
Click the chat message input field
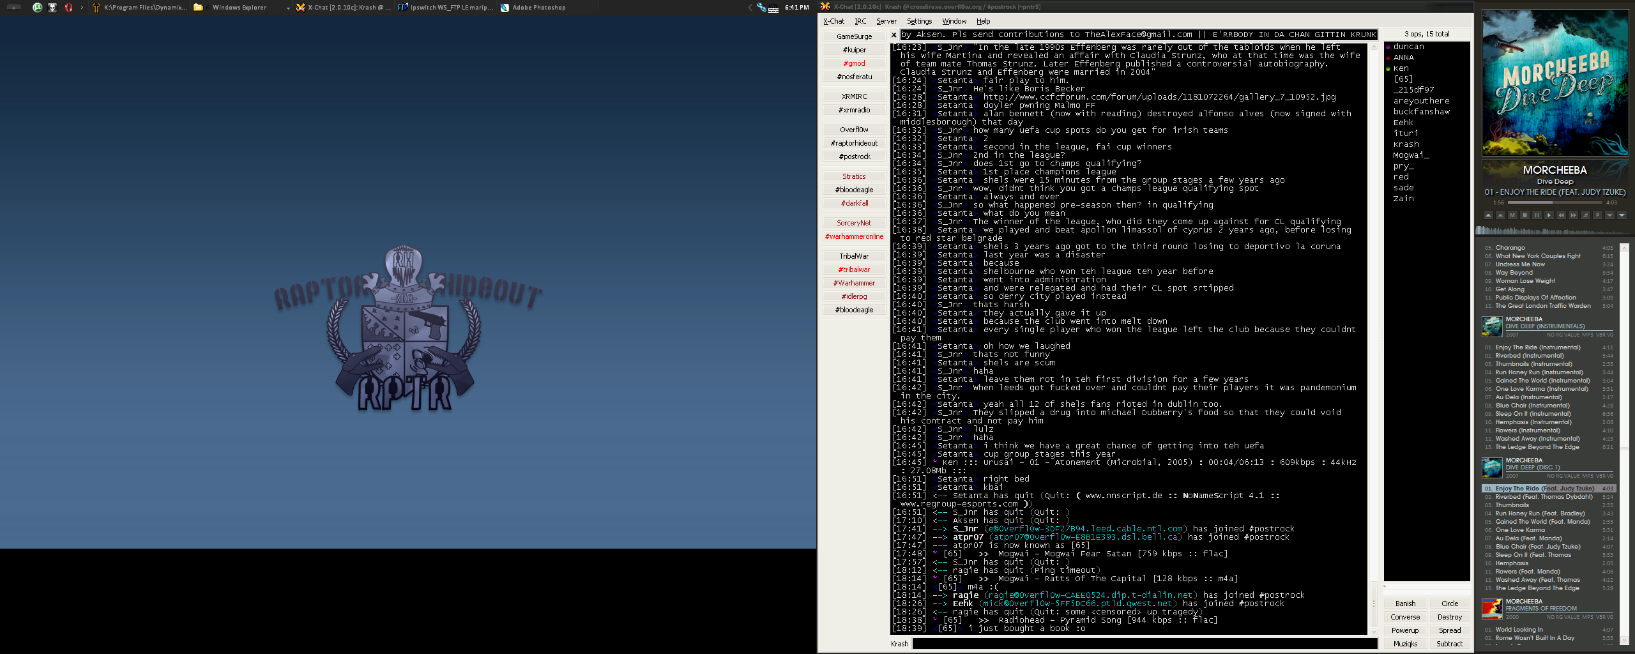(1144, 644)
